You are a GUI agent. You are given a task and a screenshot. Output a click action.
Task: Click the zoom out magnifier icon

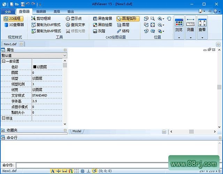click(160, 25)
